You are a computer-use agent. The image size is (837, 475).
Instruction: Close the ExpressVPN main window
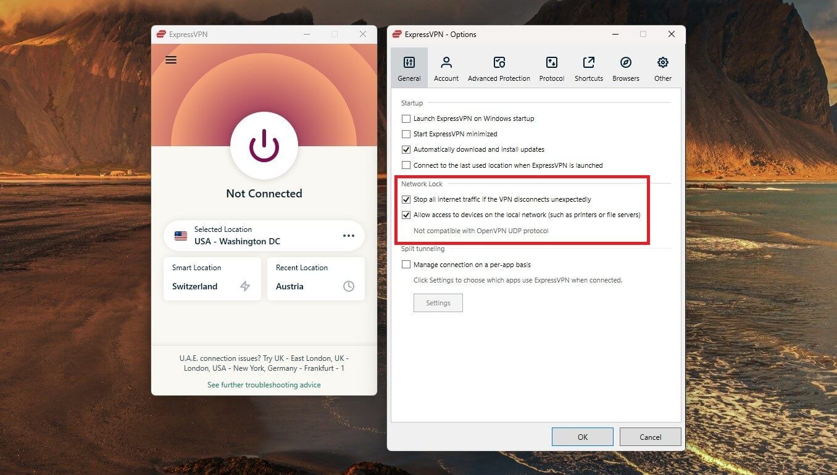tap(363, 35)
